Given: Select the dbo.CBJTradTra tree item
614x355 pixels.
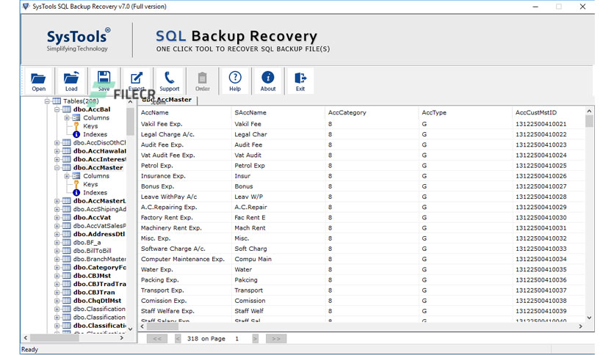Looking at the screenshot, I should [x=99, y=284].
